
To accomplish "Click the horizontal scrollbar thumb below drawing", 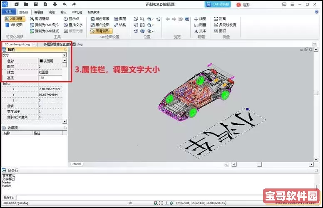I will (260, 164).
